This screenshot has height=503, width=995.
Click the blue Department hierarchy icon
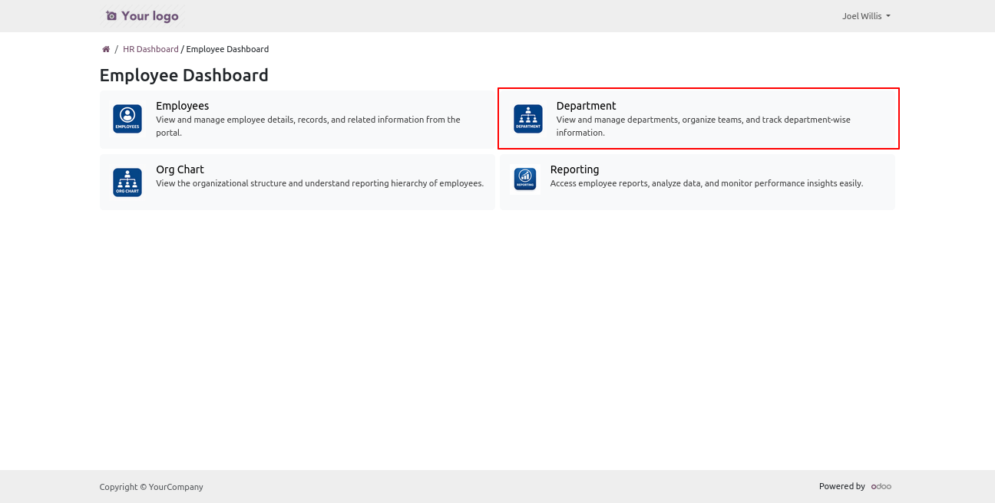(528, 119)
